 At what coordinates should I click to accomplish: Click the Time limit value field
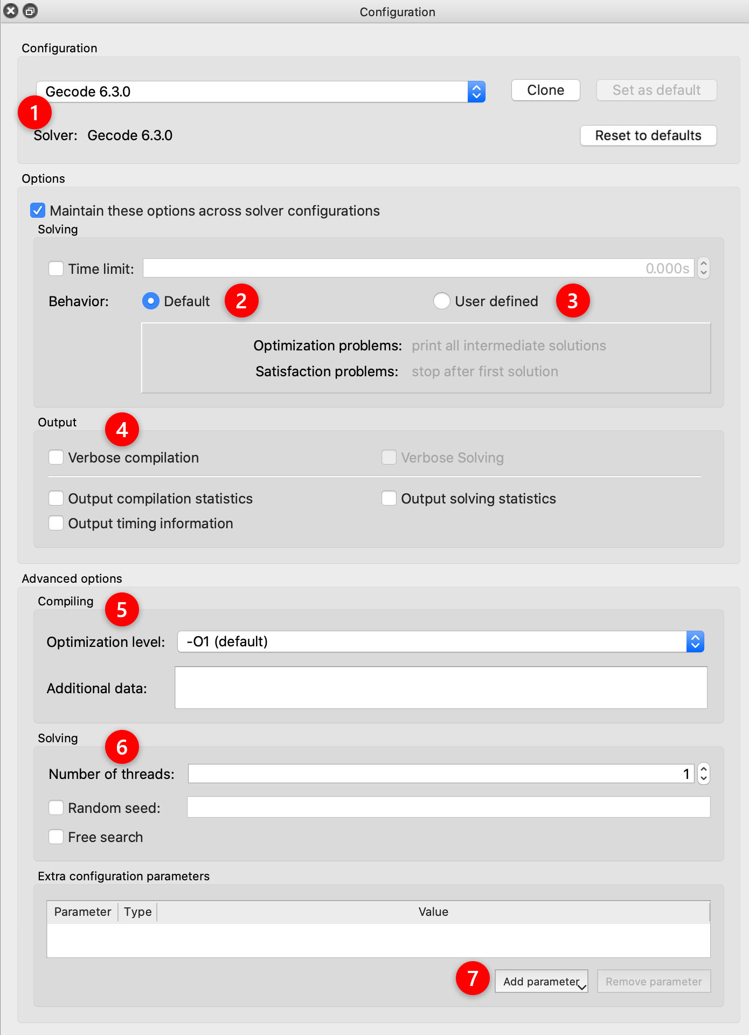point(419,268)
